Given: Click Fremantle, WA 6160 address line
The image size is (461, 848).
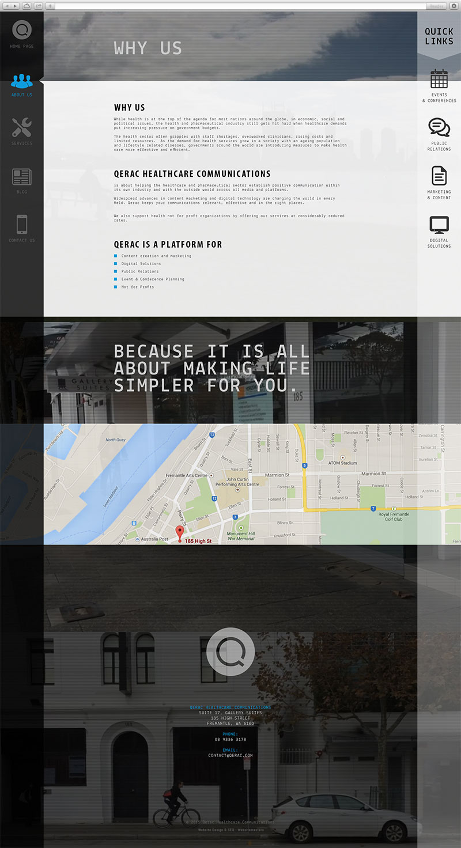Looking at the screenshot, I should click(231, 724).
